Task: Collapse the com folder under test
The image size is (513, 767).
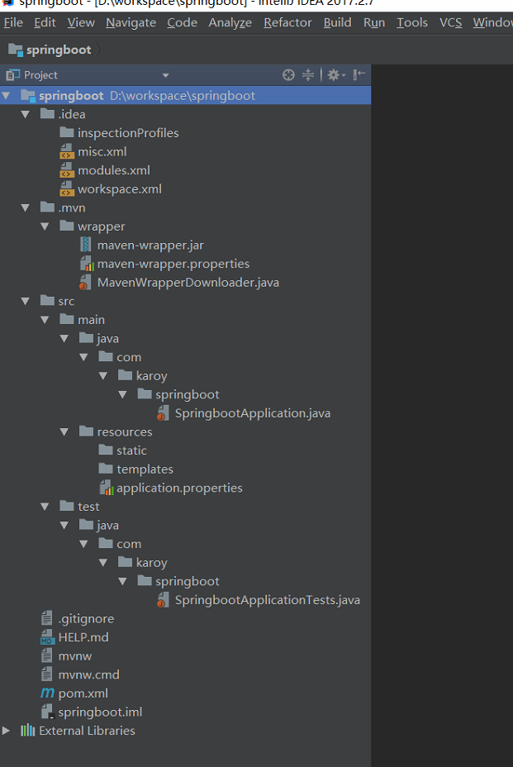Action: coord(83,544)
